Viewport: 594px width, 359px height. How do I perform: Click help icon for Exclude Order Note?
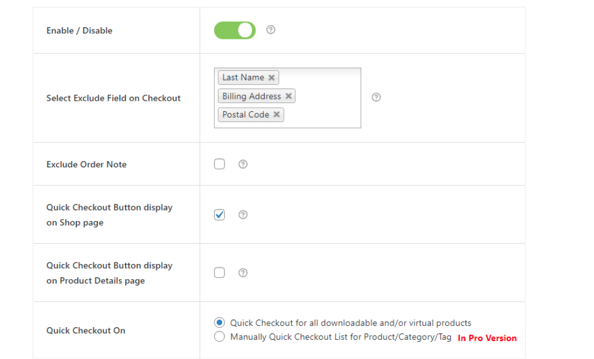[243, 164]
